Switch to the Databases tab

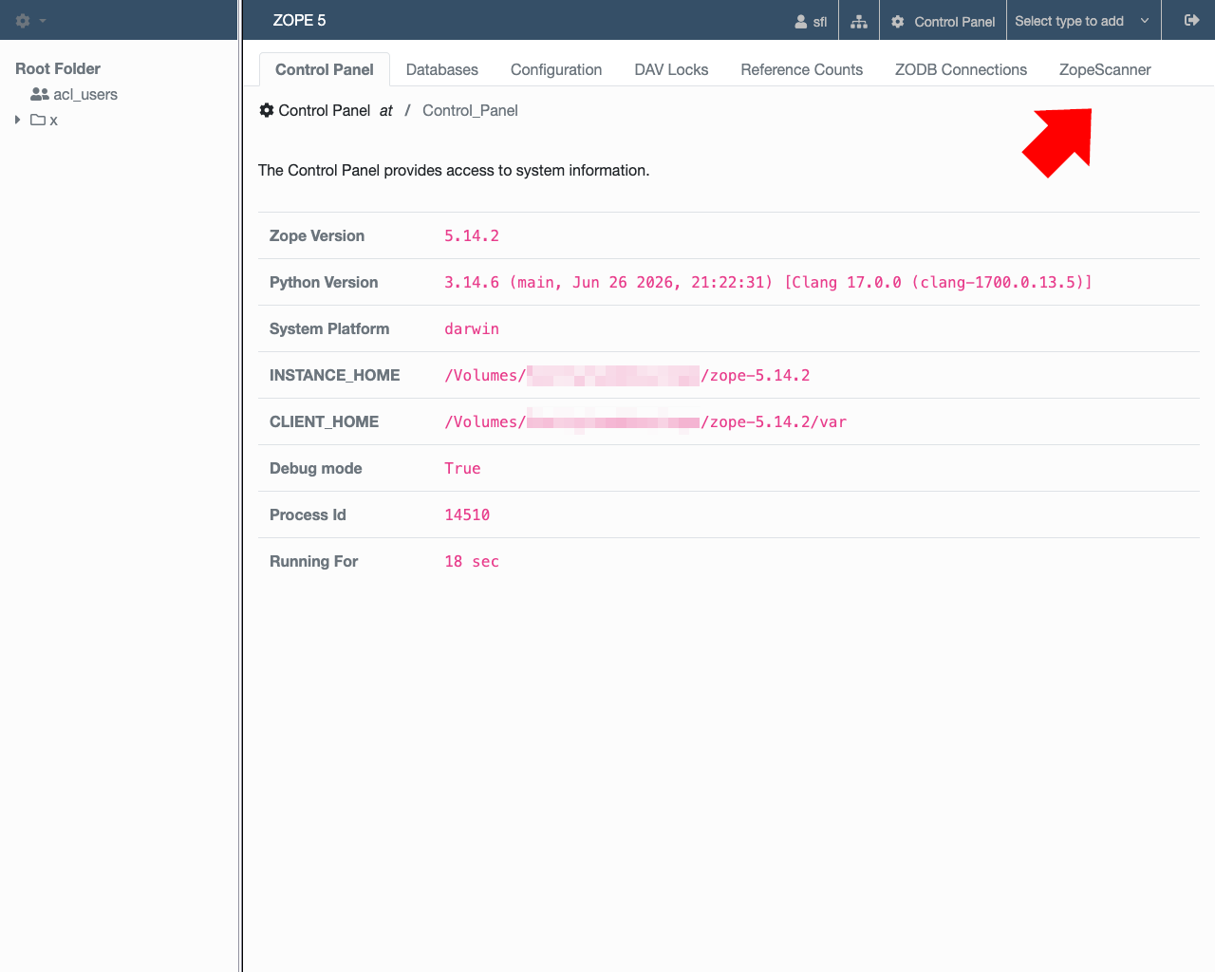442,69
